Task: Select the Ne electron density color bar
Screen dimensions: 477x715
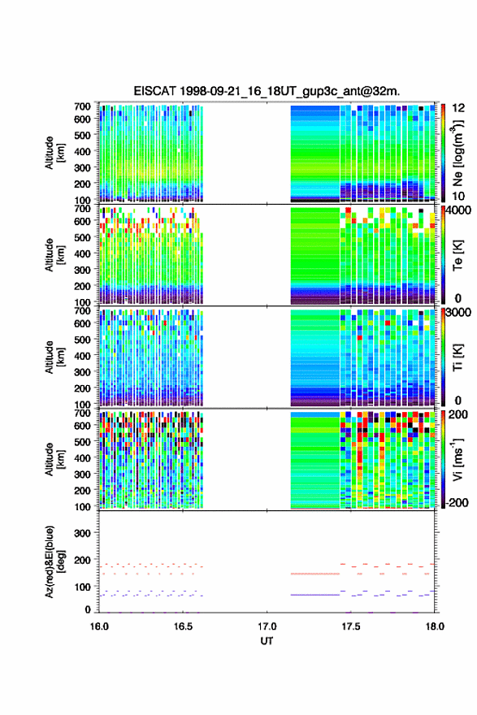Action: [x=443, y=153]
